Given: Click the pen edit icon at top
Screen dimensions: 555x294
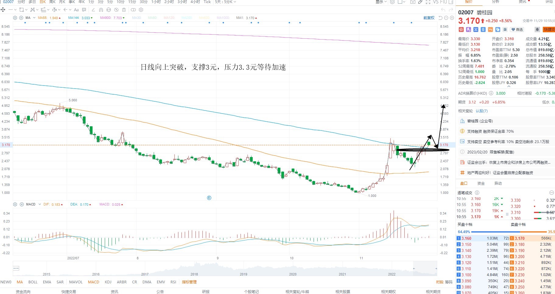Looking at the screenshot, I should 420,2.
